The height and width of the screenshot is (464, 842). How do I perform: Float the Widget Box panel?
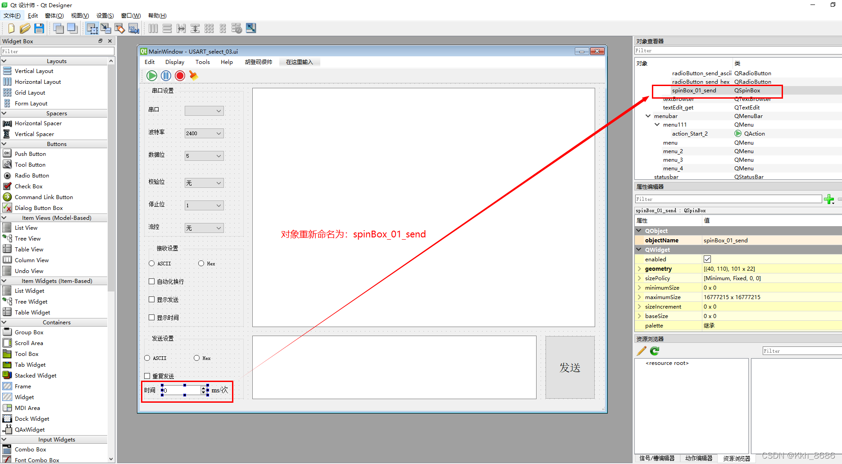tap(100, 41)
